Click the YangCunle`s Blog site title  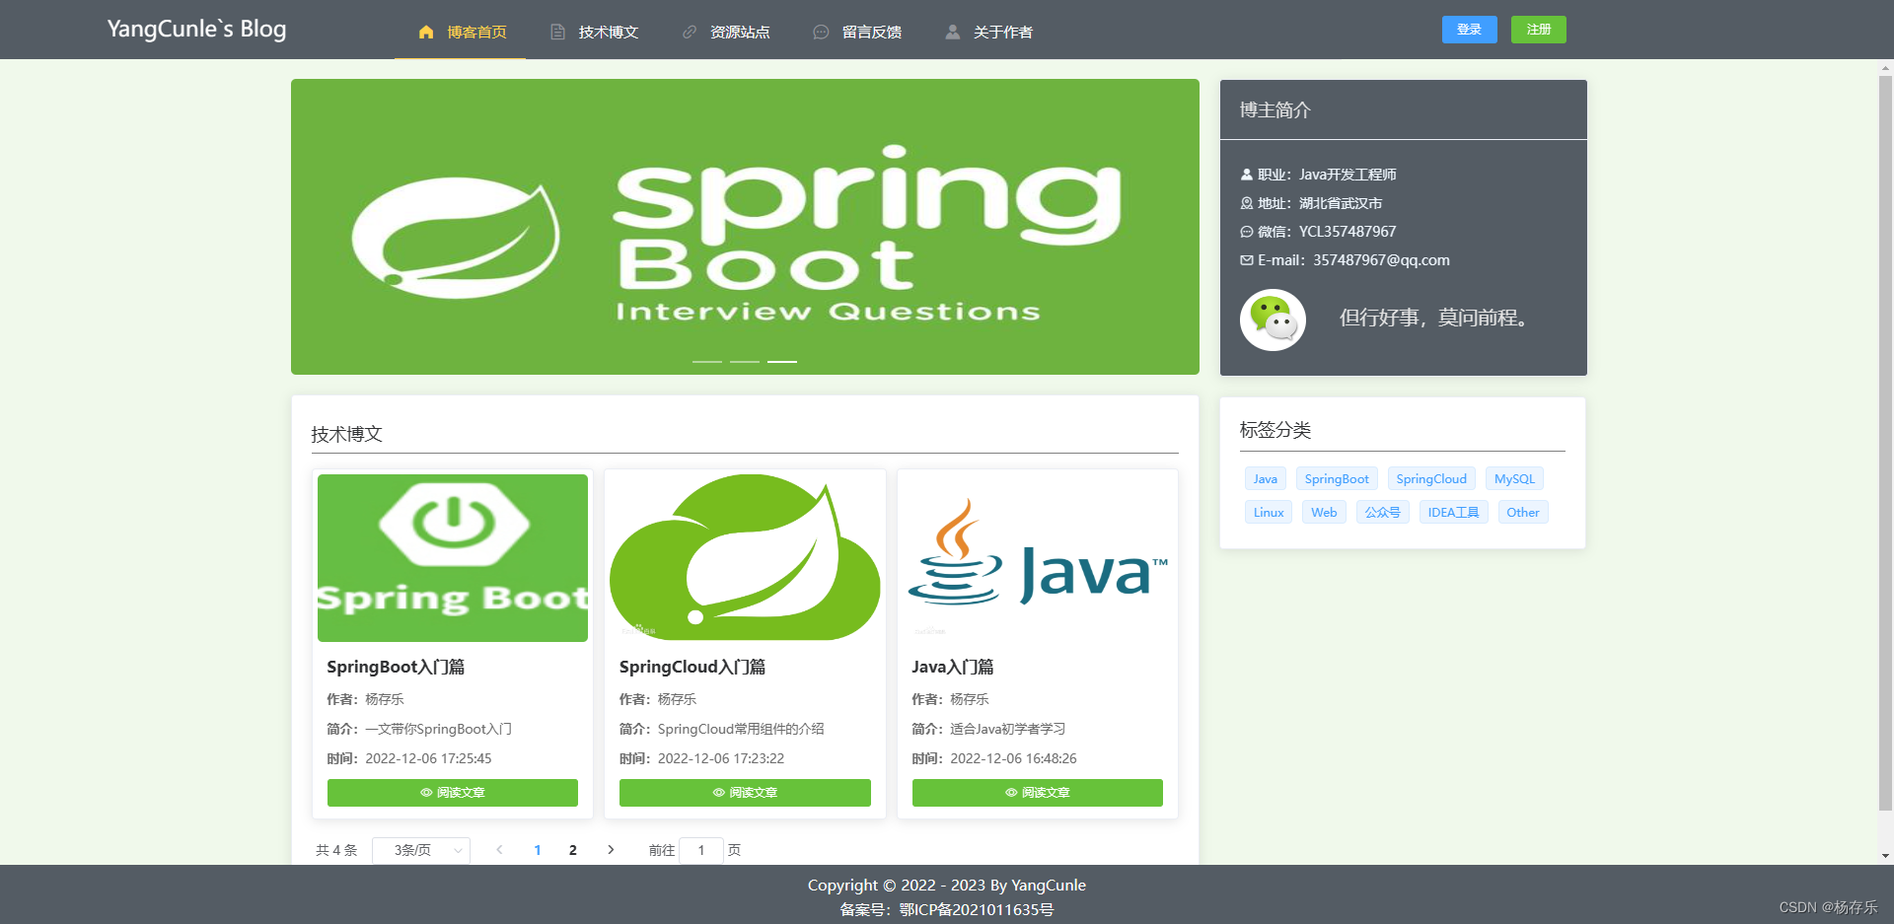[196, 30]
